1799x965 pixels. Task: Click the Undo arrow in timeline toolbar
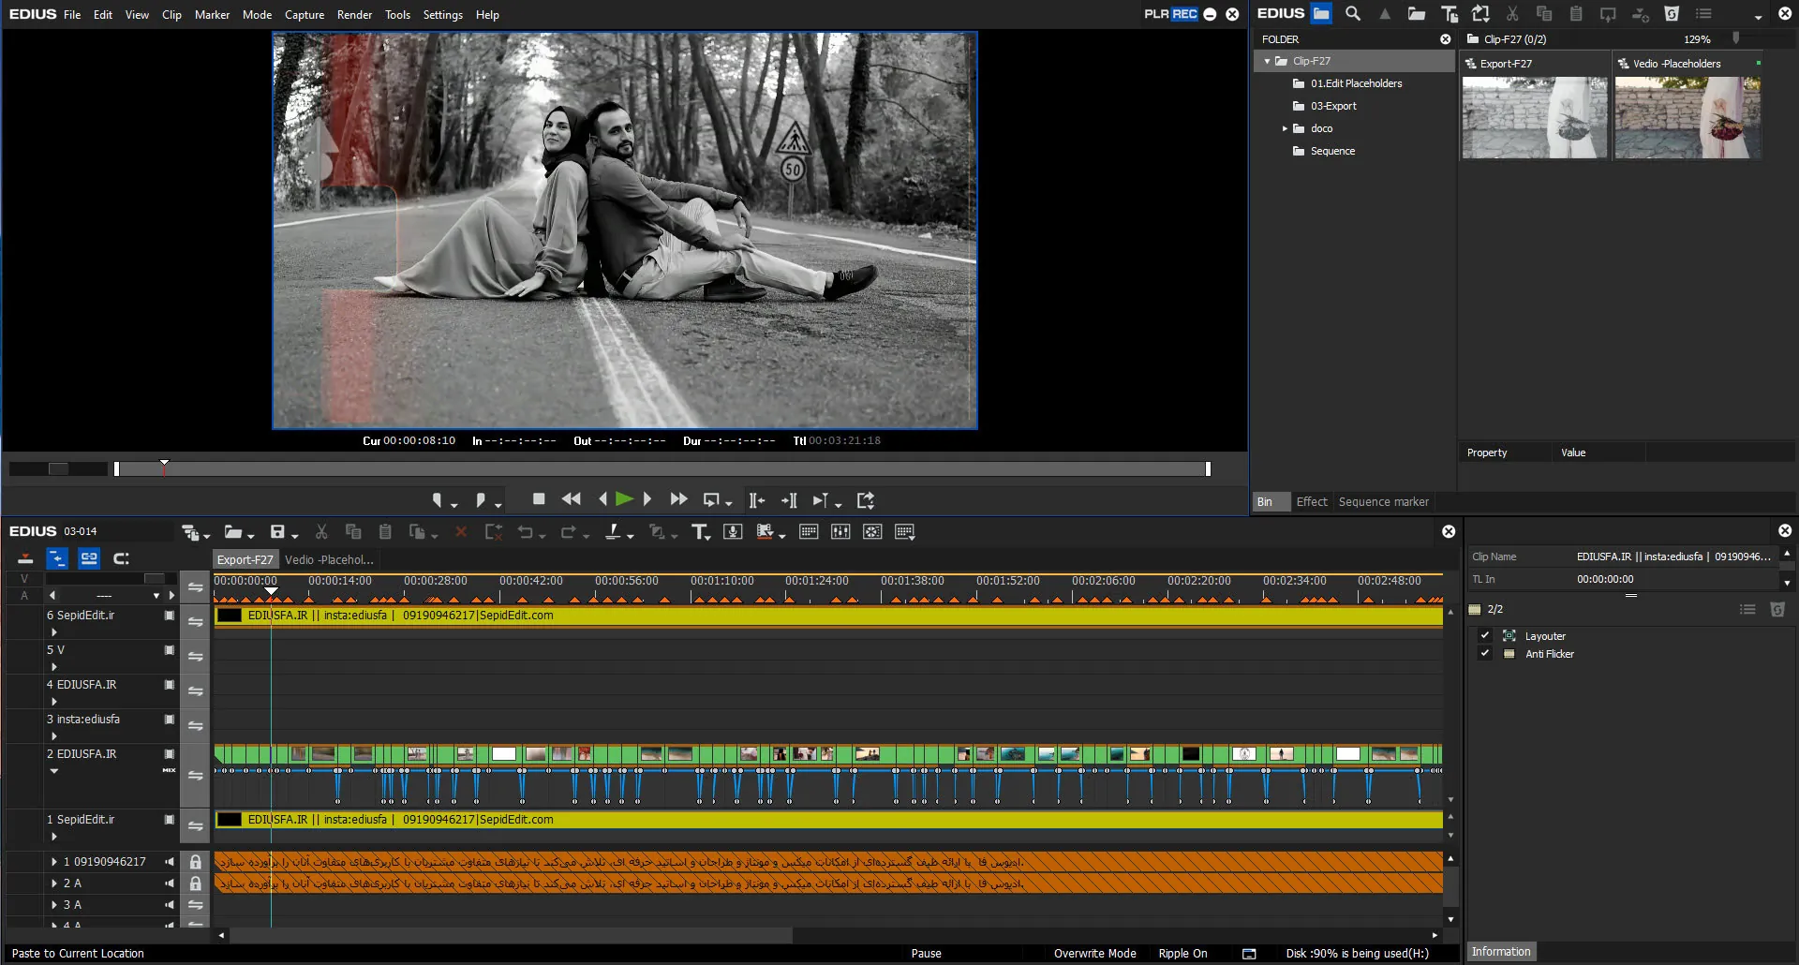coord(526,532)
